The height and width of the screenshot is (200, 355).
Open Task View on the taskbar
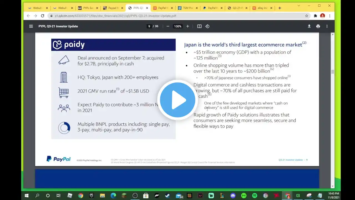click(x=59, y=196)
